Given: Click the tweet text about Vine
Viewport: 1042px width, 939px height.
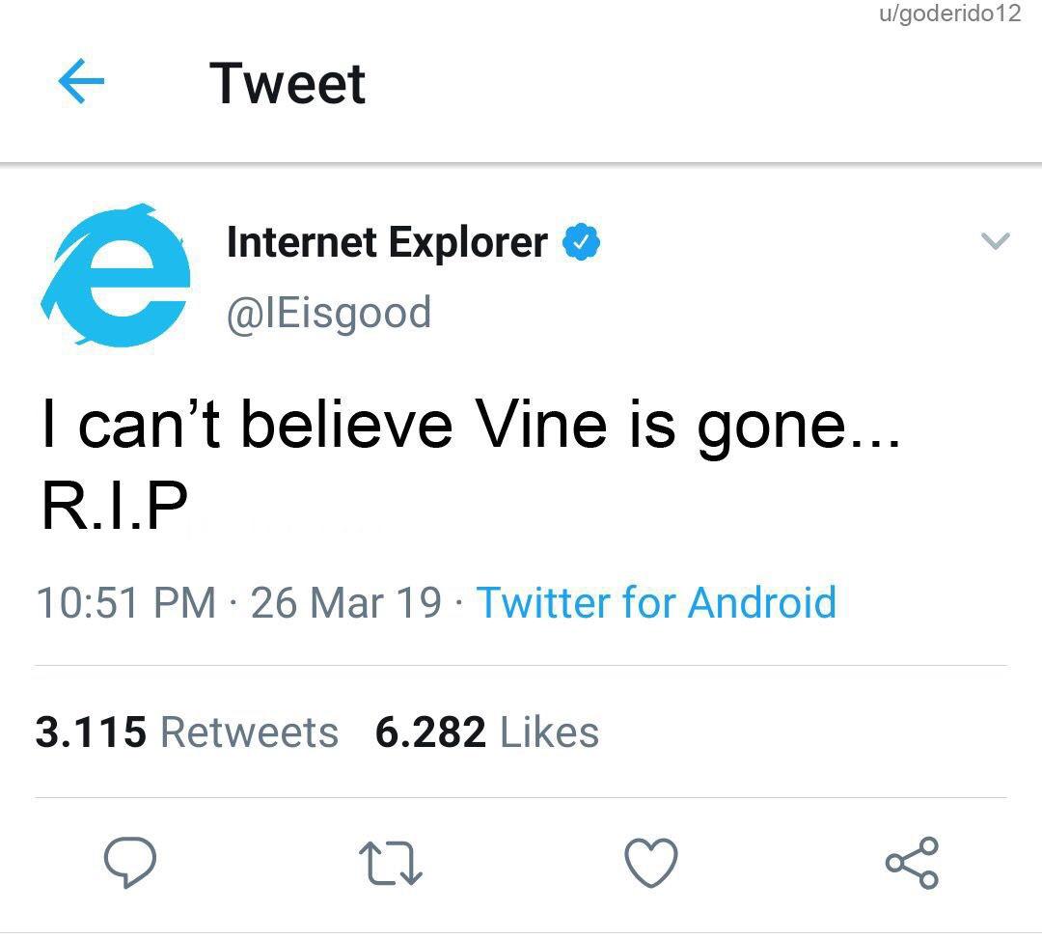Looking at the screenshot, I should (471, 426).
